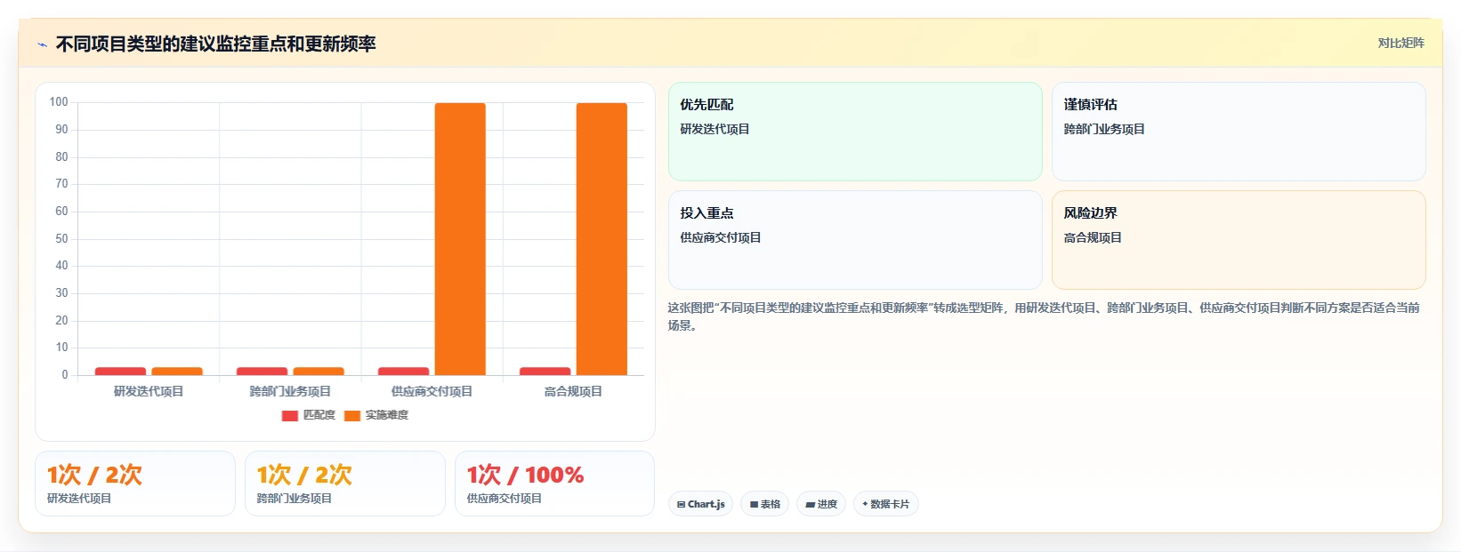Screen dimensions: 1461x552
Task: Toggle the 实施难度 legend orange swatch
Action: [x=352, y=416]
